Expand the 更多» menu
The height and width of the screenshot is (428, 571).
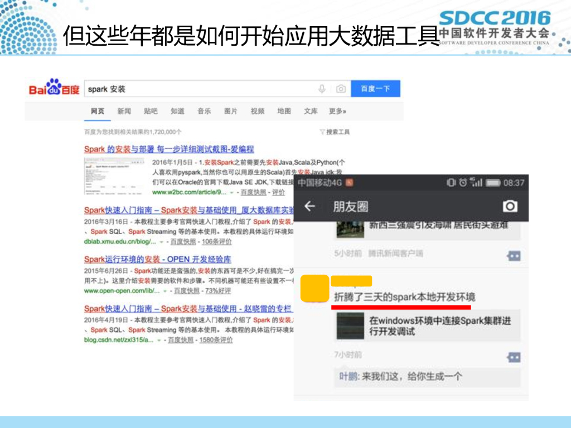tap(337, 111)
